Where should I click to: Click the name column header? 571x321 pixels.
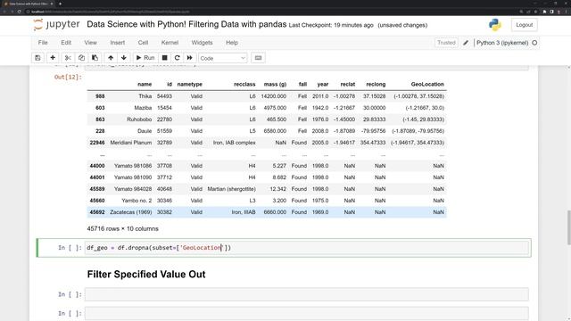[145, 84]
